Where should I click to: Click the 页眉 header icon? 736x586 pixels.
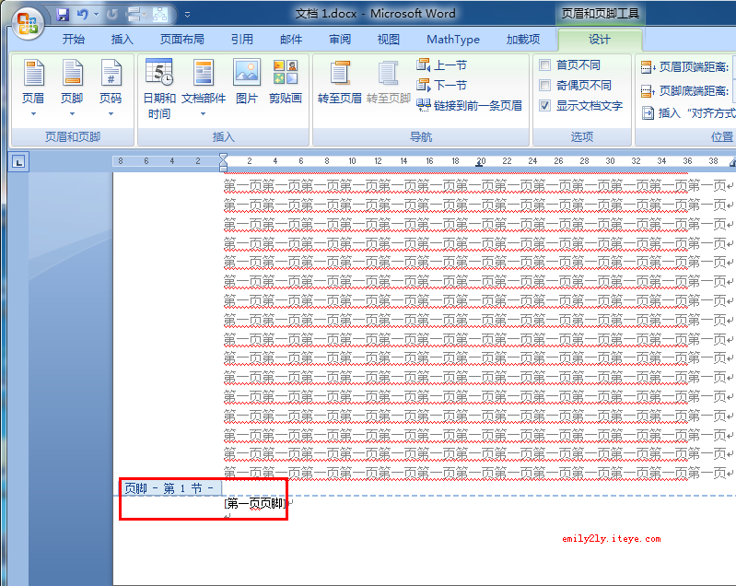click(x=33, y=72)
